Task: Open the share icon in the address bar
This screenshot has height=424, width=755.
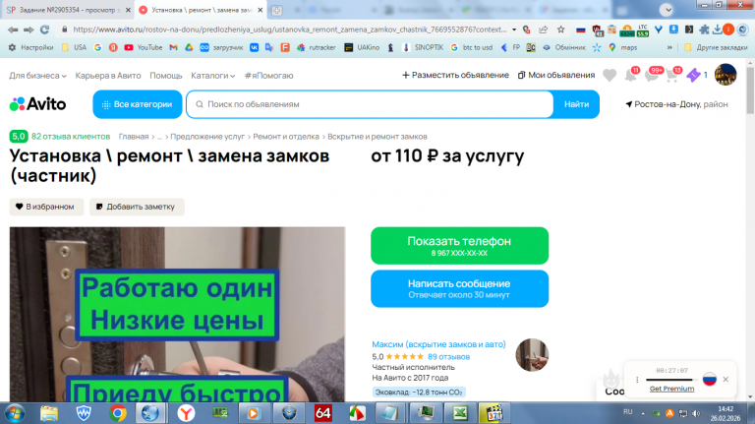Action: 543,30
